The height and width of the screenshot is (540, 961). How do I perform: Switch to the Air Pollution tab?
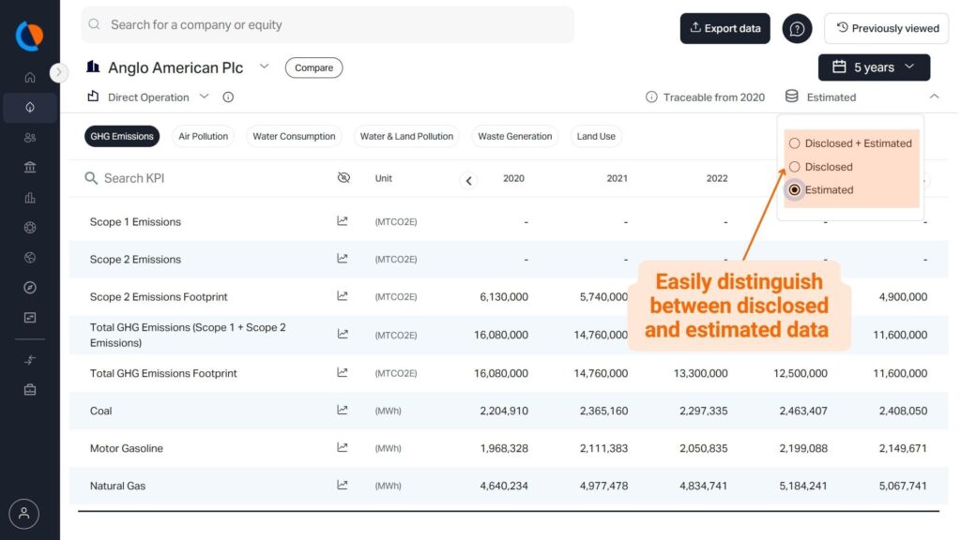click(x=203, y=137)
